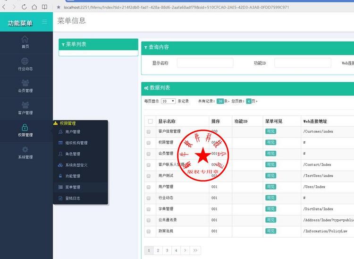Click 系统类型定义 icon in submenu

[60, 165]
